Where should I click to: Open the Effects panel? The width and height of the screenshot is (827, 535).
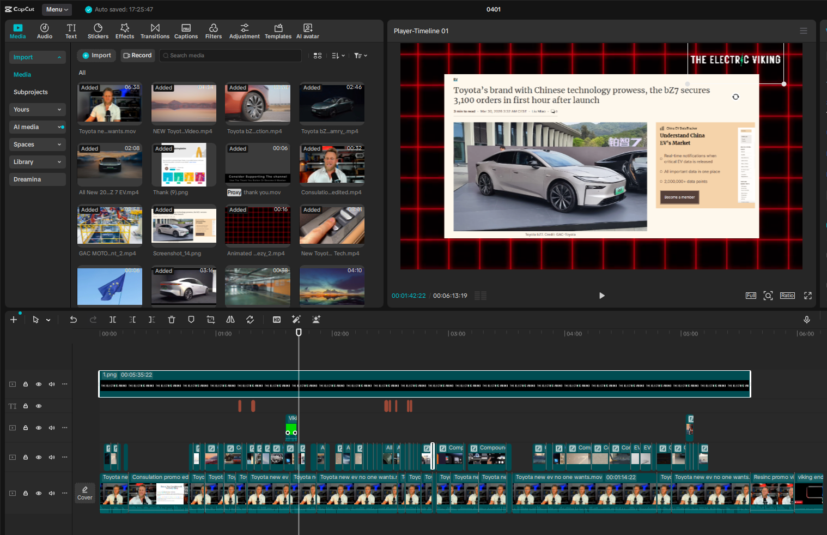coord(125,31)
